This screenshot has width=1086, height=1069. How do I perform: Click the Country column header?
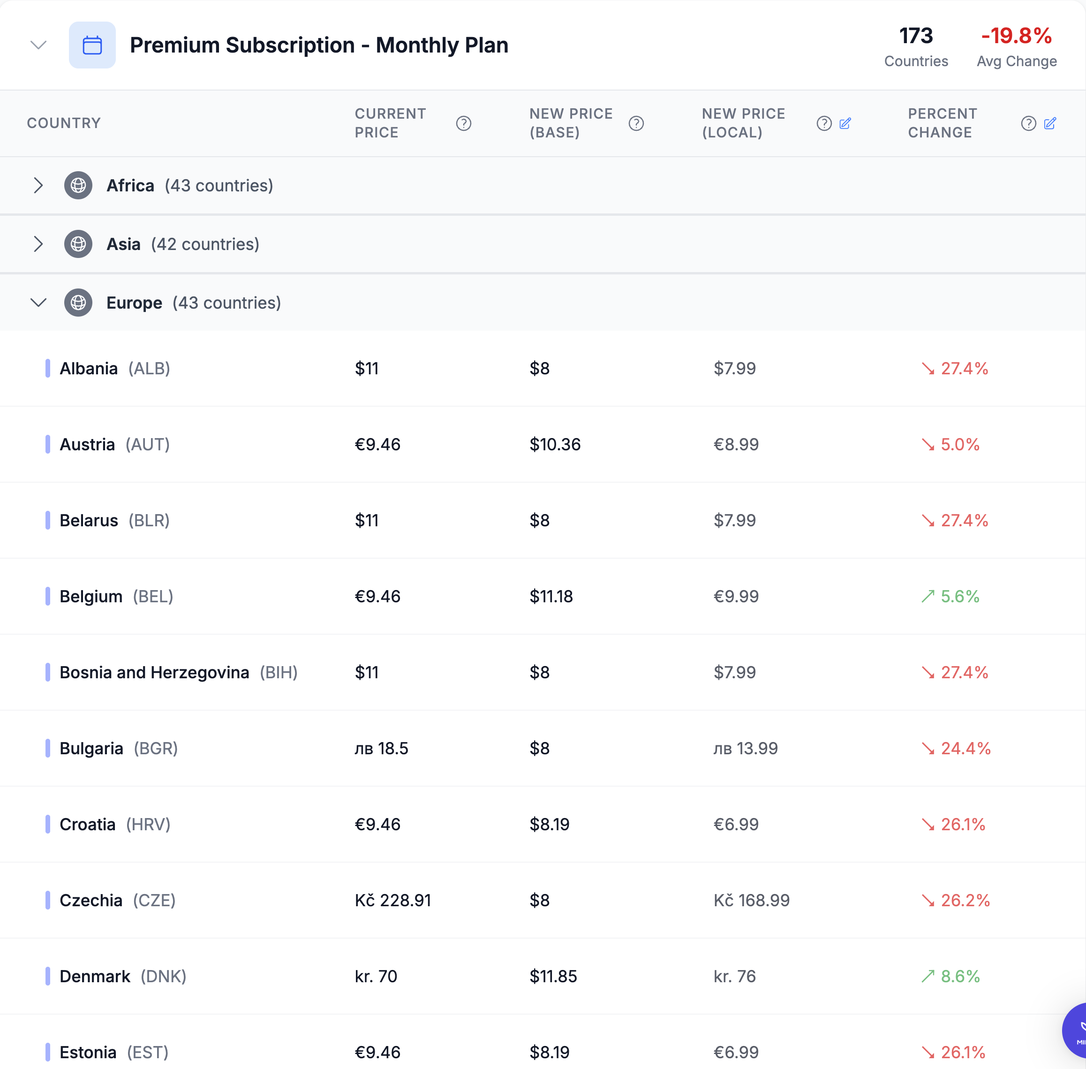(63, 123)
